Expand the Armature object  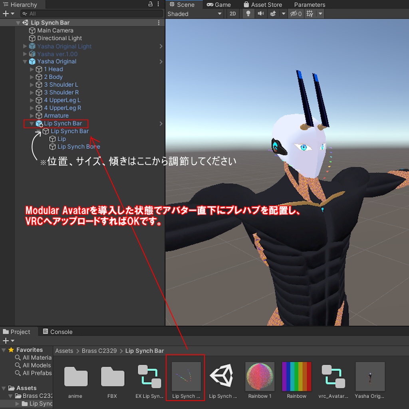(x=32, y=115)
